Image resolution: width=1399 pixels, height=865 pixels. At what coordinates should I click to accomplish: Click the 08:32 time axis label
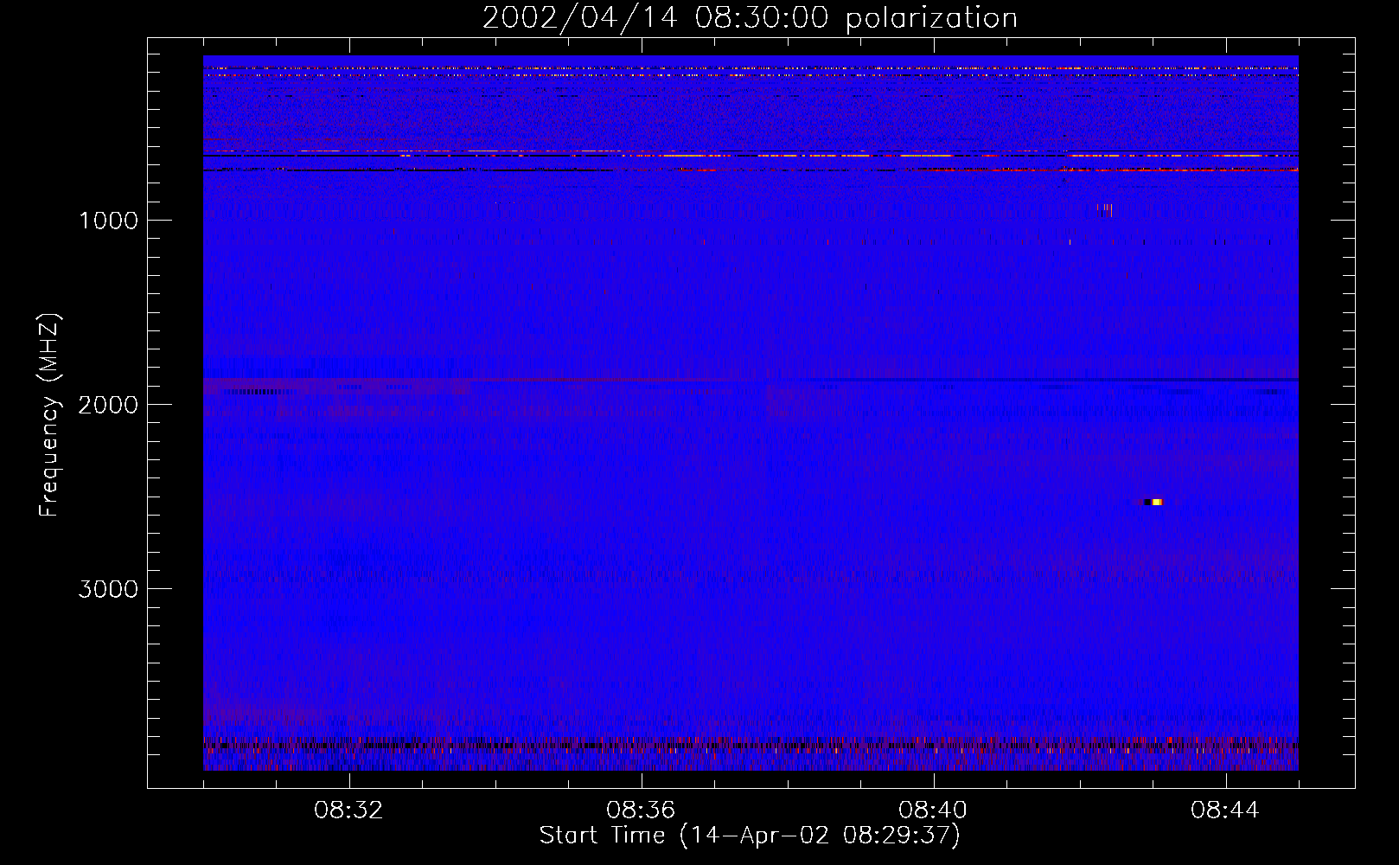click(x=349, y=811)
